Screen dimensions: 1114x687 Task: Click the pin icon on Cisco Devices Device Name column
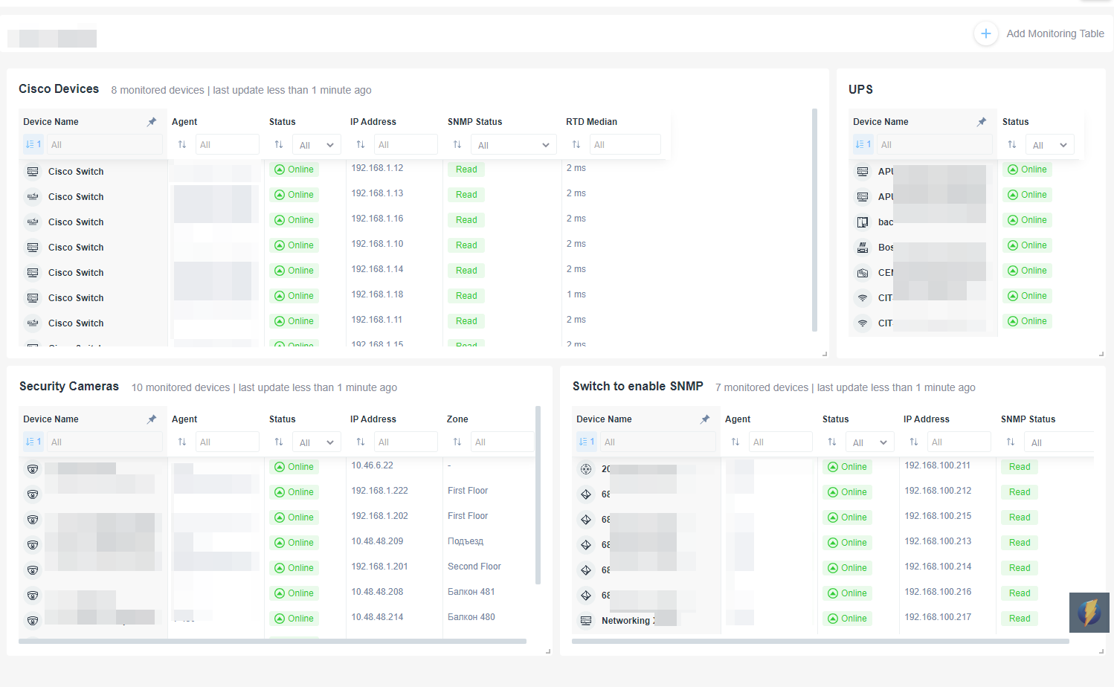coord(152,121)
